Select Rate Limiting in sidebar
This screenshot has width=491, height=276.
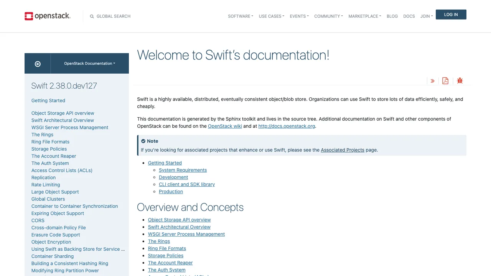pyautogui.click(x=46, y=185)
